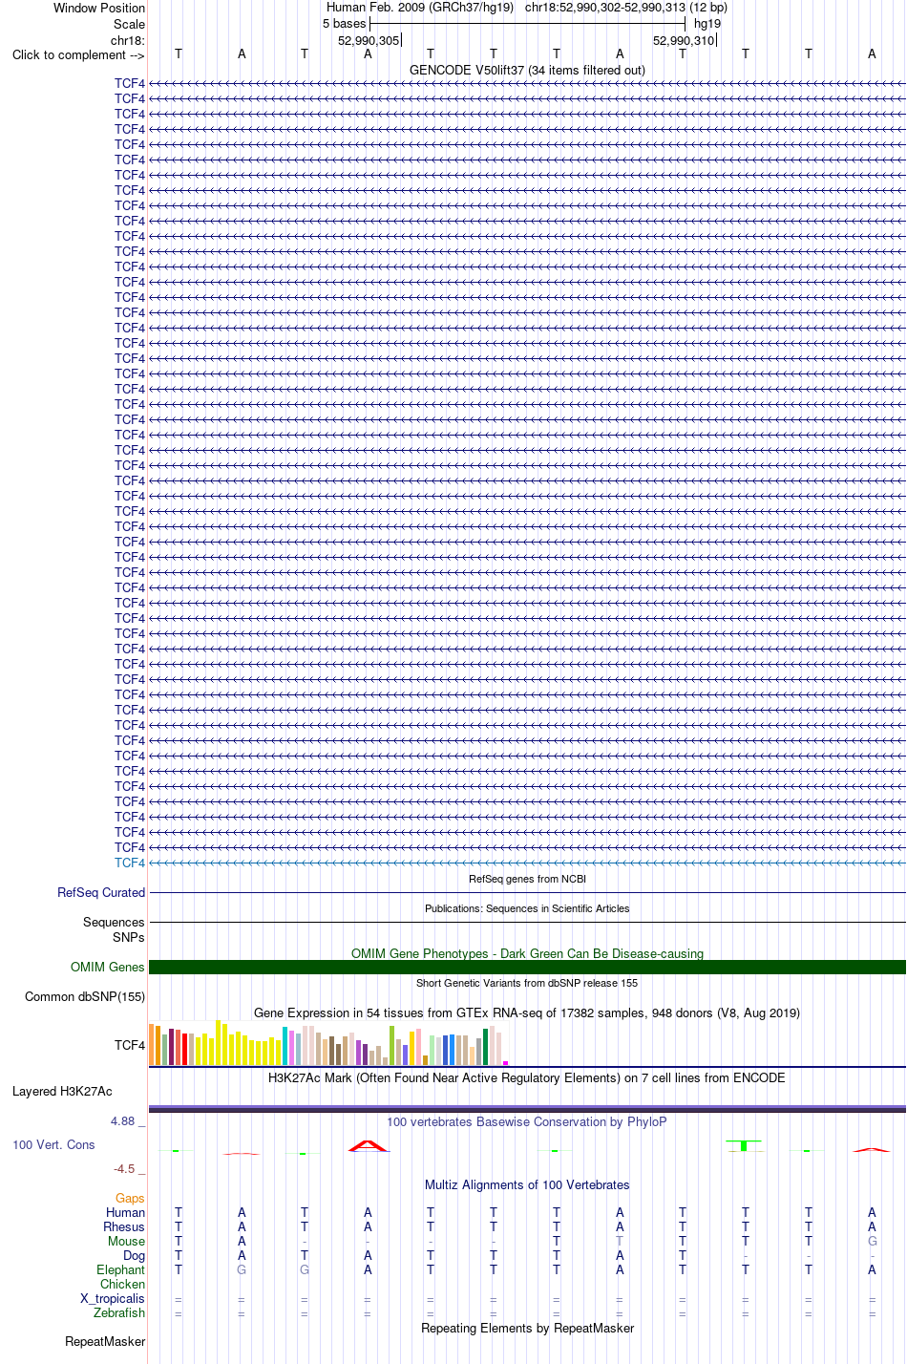Click the 52,990,310 position marker
The height and width of the screenshot is (1364, 907).
[x=684, y=40]
